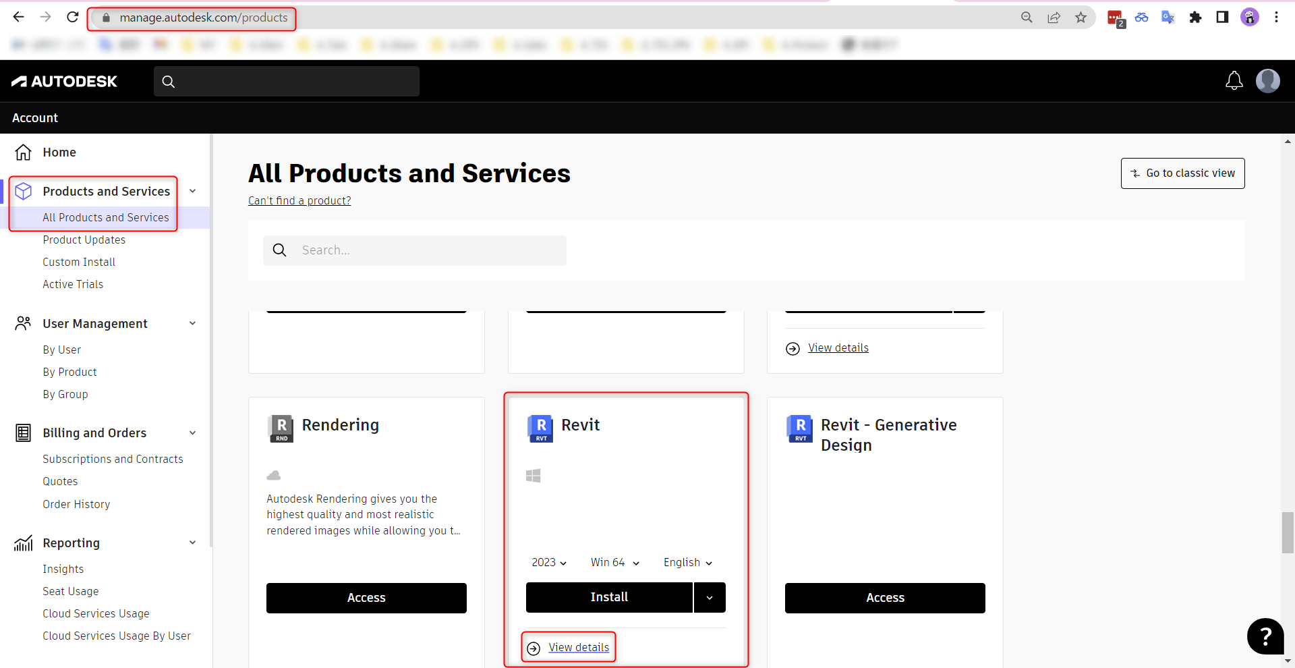Open Custom Install in sidebar
This screenshot has width=1295, height=668.
click(79, 262)
